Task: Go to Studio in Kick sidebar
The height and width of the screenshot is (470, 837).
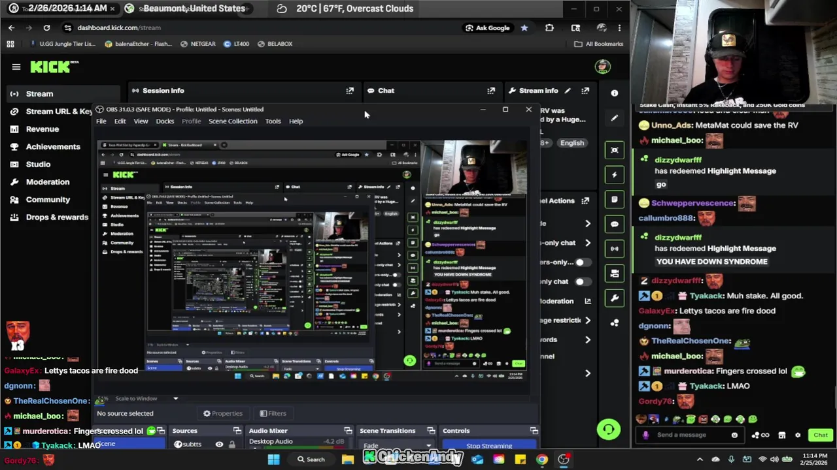Action: (x=38, y=164)
